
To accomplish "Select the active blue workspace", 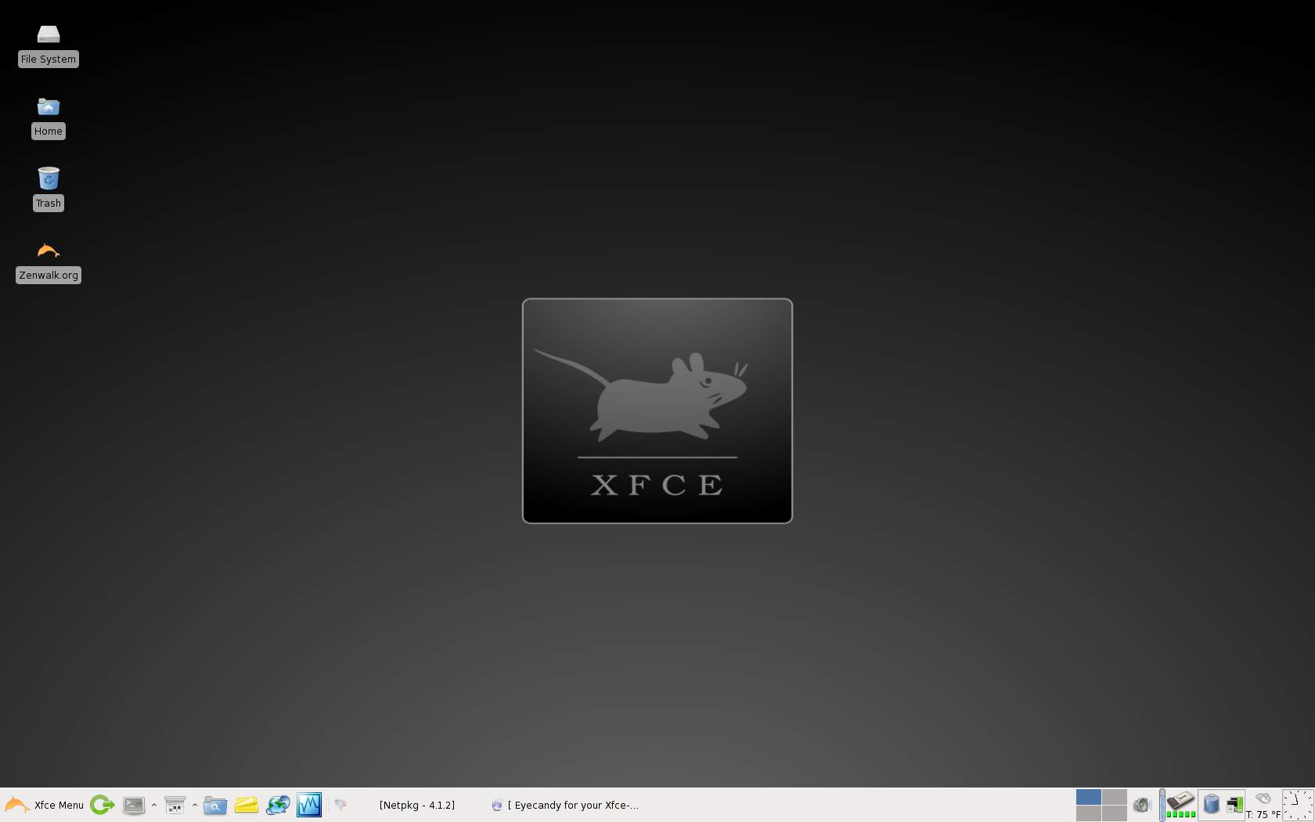I will pos(1089,797).
